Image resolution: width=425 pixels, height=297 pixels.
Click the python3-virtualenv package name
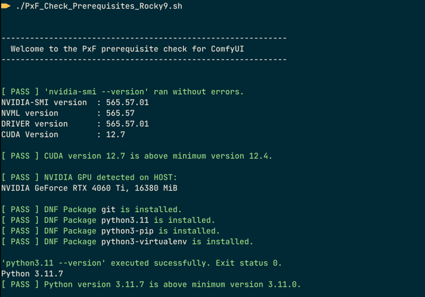pyautogui.click(x=144, y=242)
